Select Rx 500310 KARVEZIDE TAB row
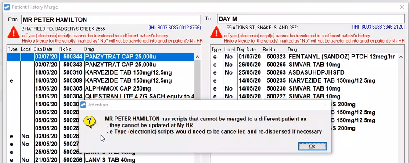This screenshot has width=410, height=163. click(101, 72)
